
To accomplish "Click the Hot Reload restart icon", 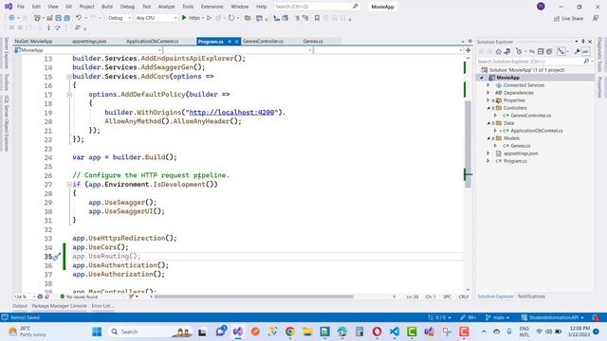I will coord(231,18).
